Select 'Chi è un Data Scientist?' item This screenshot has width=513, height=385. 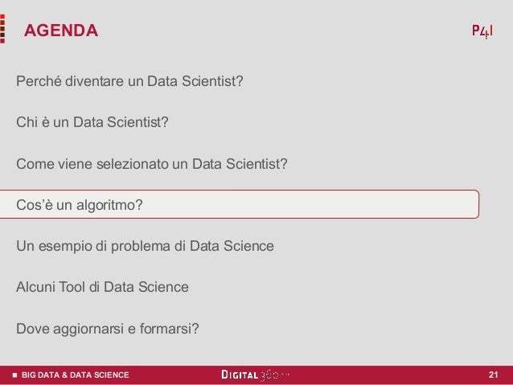[92, 122]
